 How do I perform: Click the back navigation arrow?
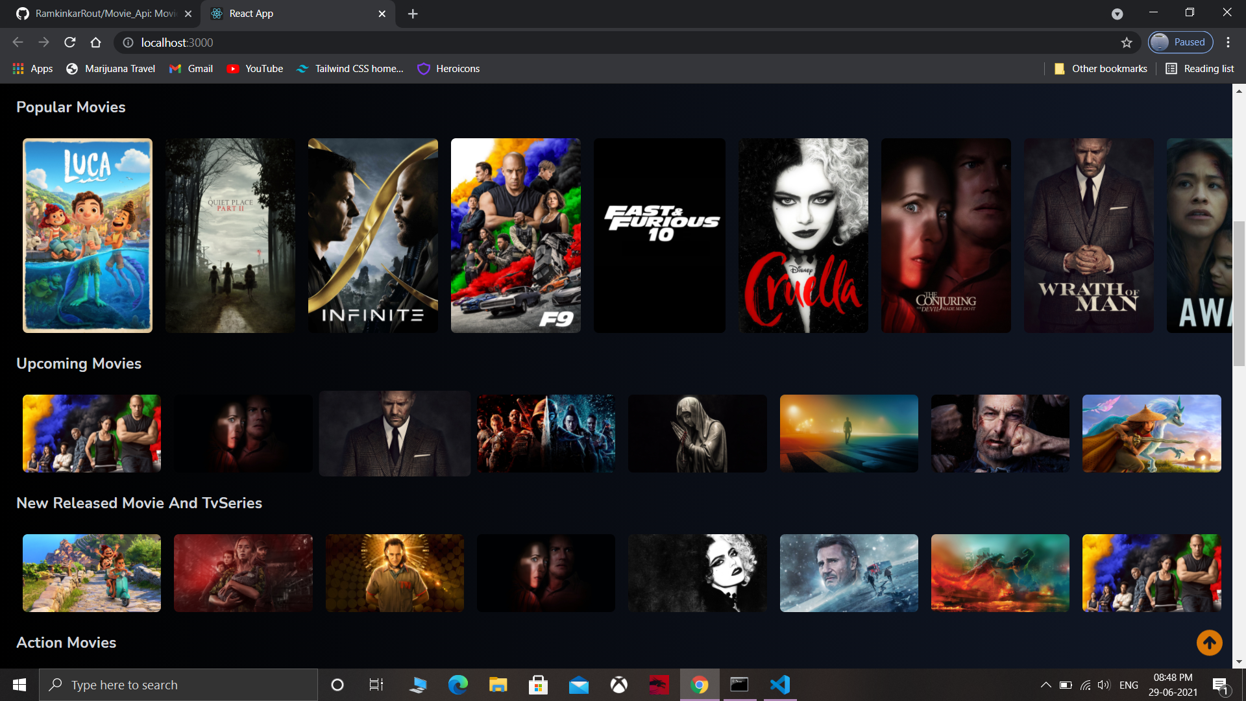18,42
